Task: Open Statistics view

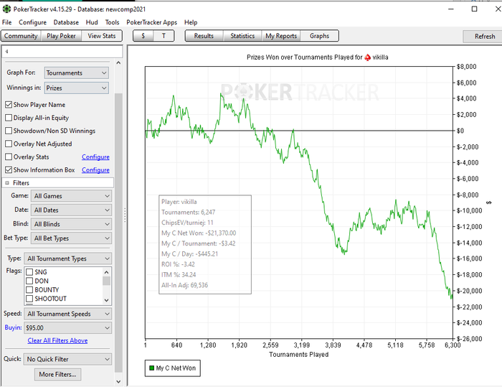Action: pyautogui.click(x=242, y=36)
